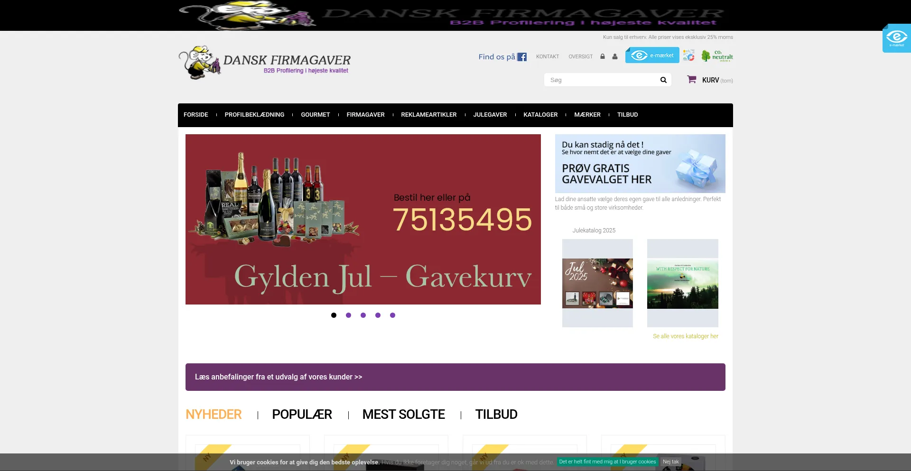Click the colorful certification icon beside e-mærket

coord(689,55)
